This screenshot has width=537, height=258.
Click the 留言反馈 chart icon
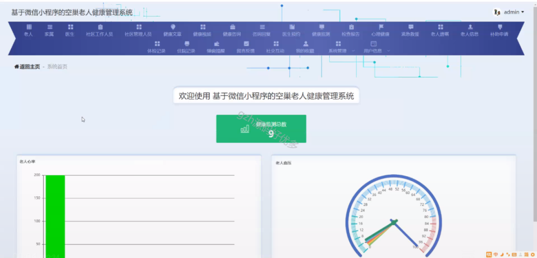pyautogui.click(x=246, y=44)
